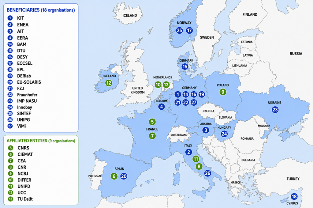Click DERlab legend entry
The width and height of the screenshot is (313, 208).
pos(24,76)
